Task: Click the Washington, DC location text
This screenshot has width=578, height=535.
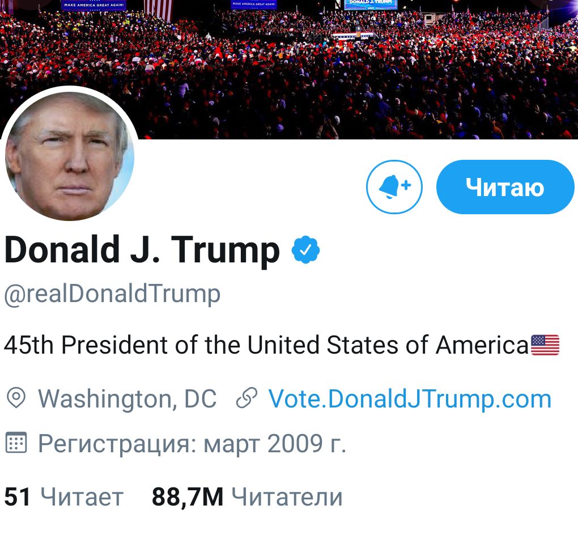Action: [x=127, y=399]
